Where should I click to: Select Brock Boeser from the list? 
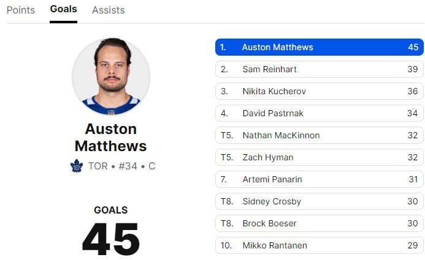319,223
